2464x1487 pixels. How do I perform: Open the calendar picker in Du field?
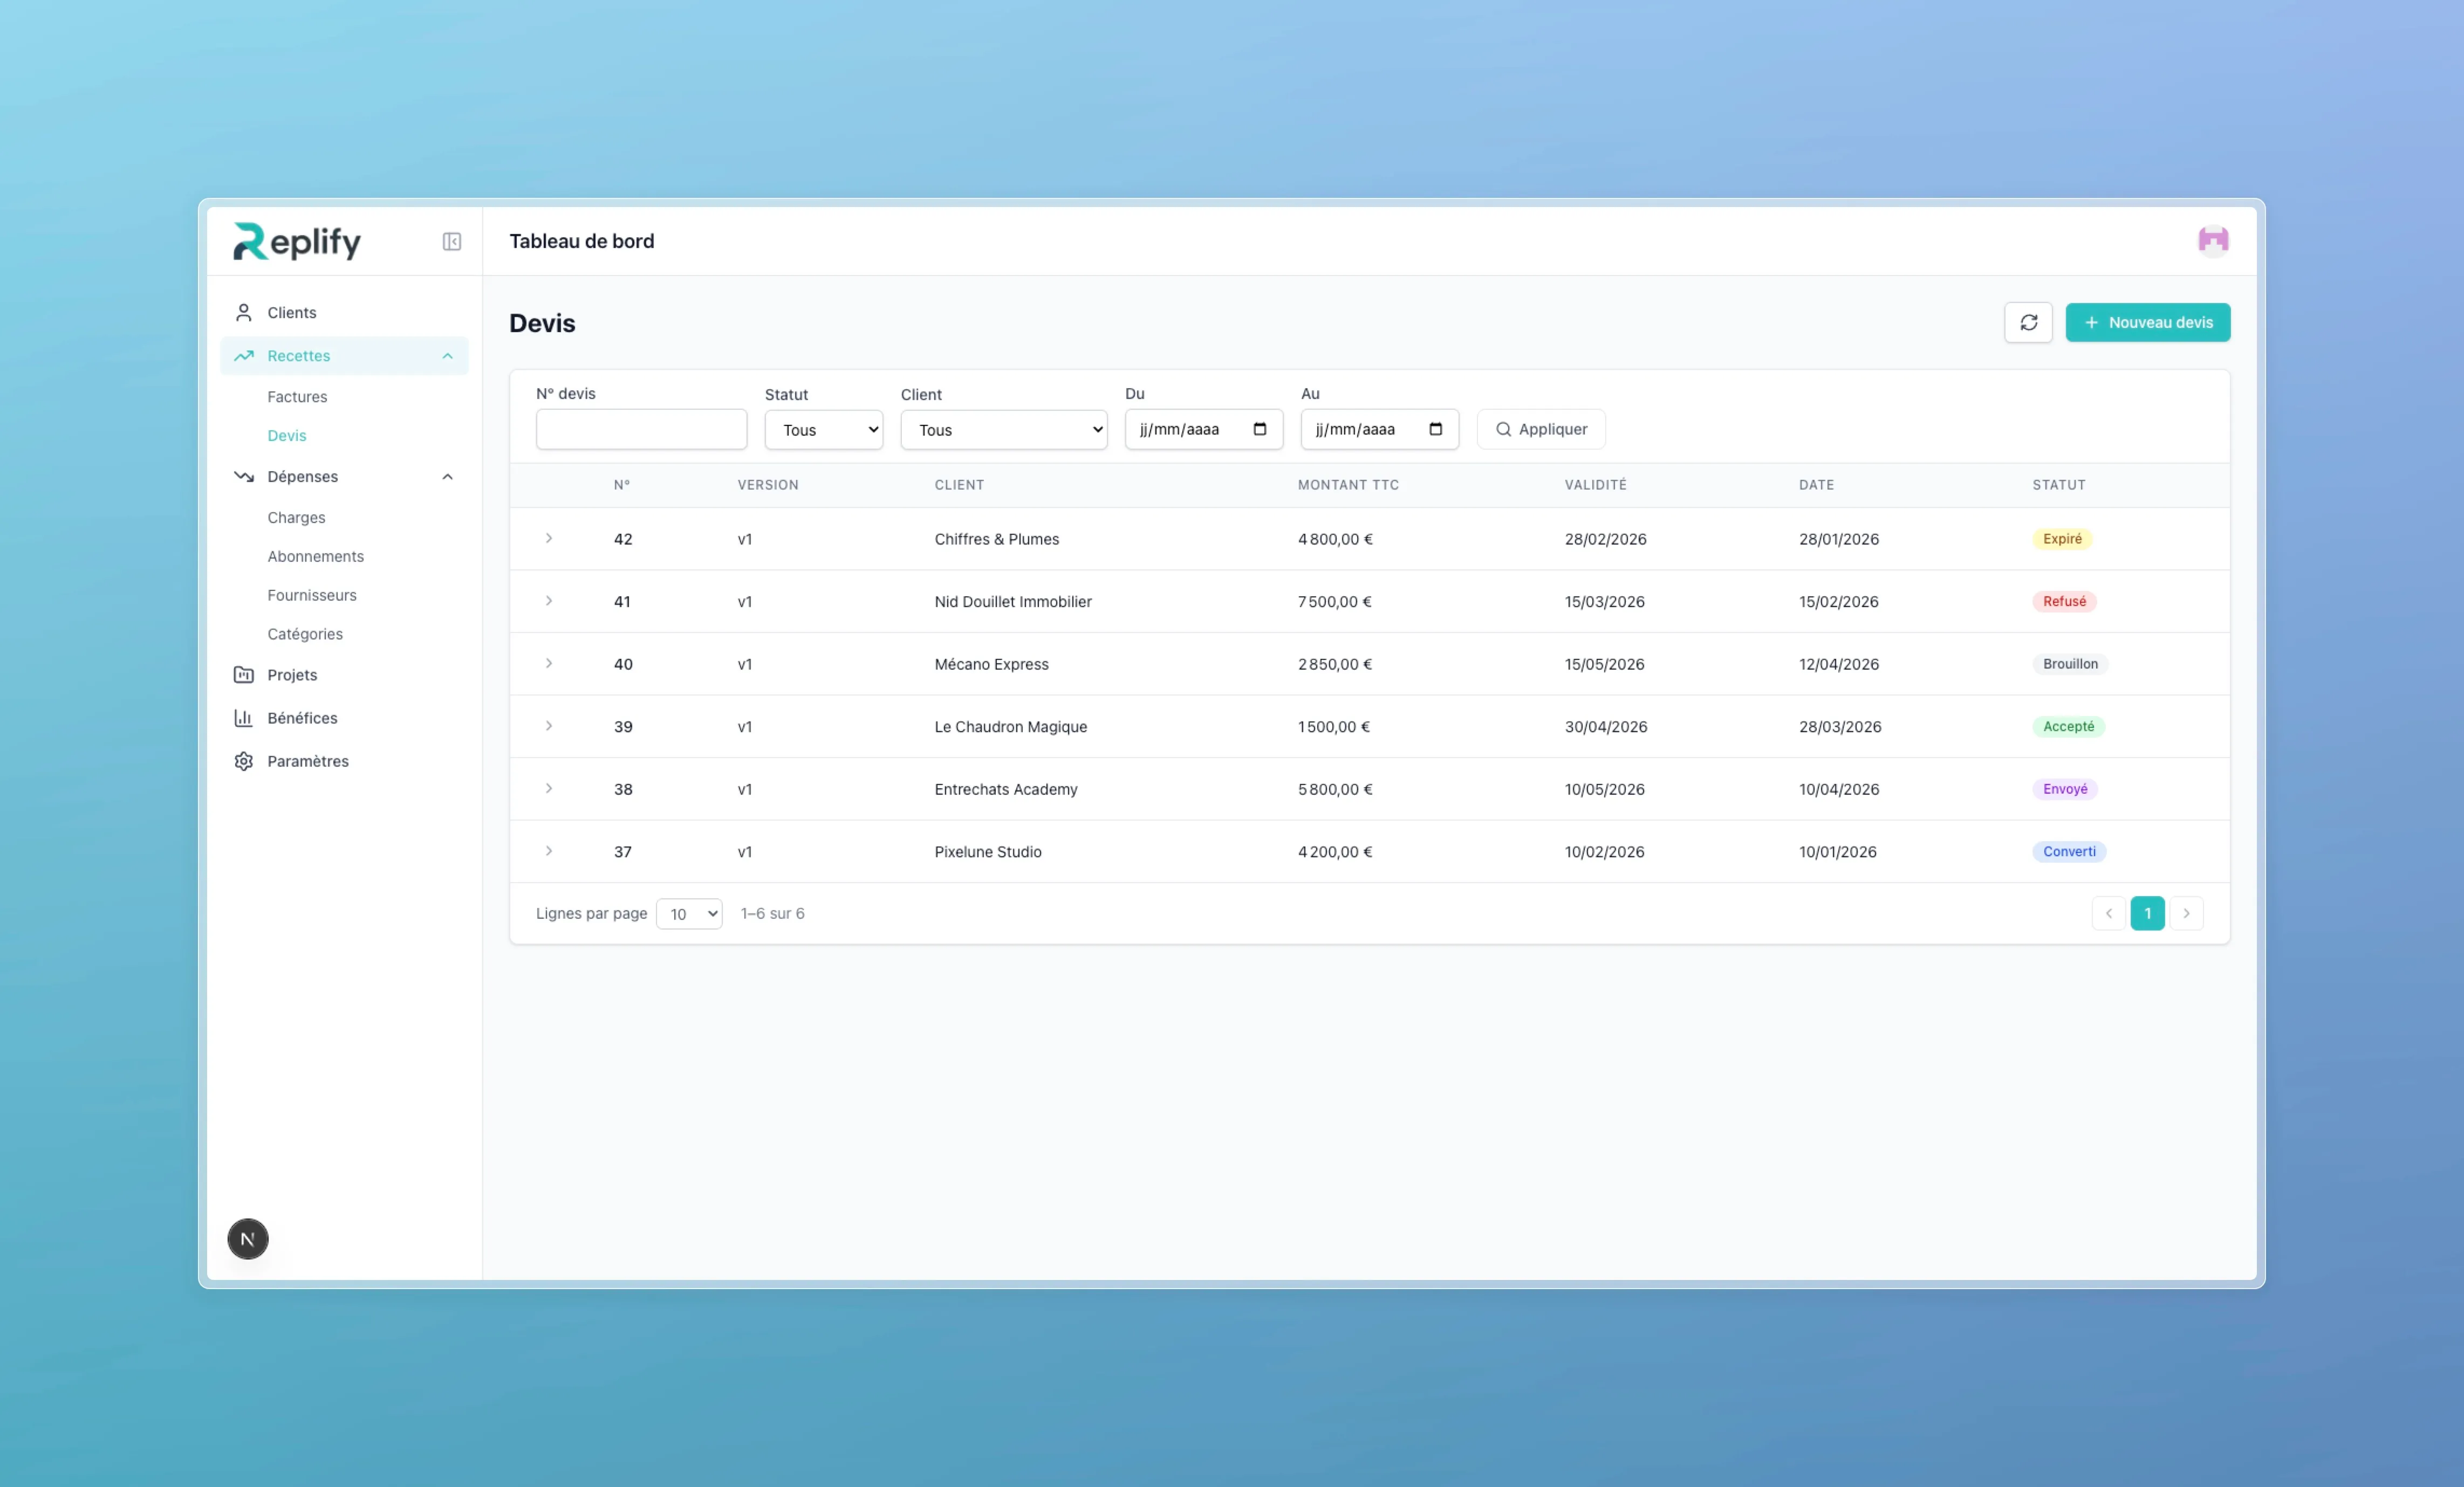(1259, 429)
